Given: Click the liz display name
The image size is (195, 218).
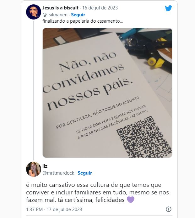Looking at the screenshot, I should (45, 166).
